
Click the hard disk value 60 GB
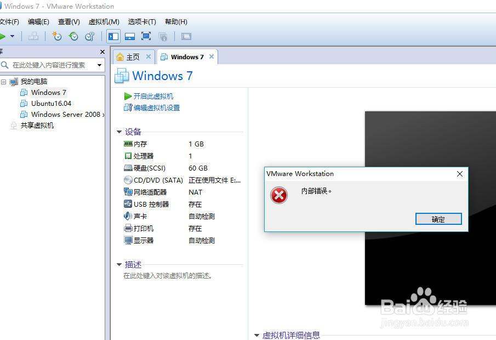(198, 168)
